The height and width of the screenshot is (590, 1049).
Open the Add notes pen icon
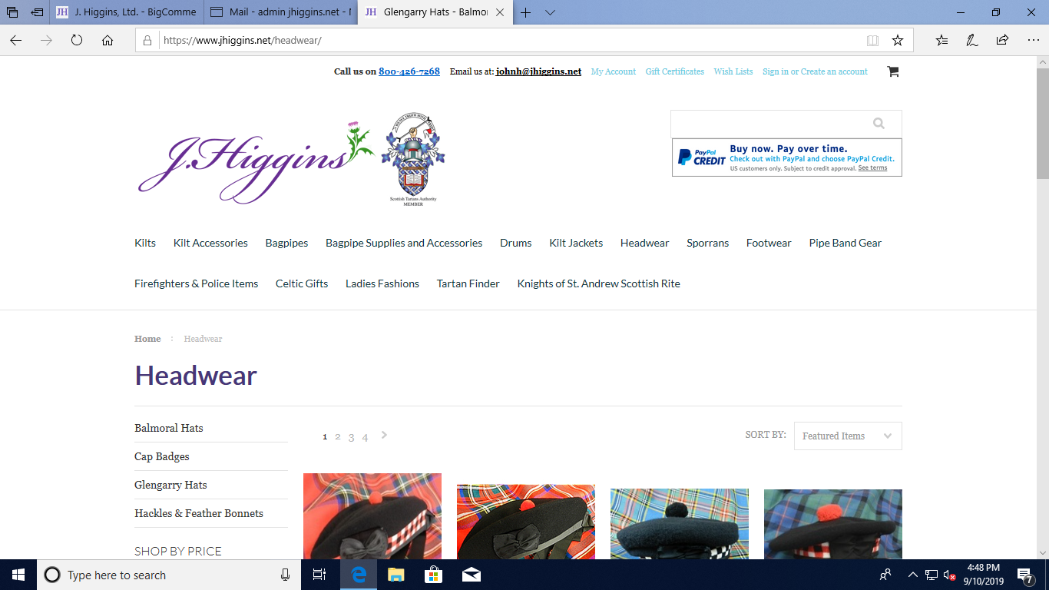click(x=972, y=41)
